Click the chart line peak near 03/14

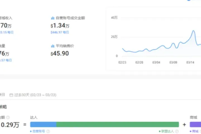pyautogui.click(x=193, y=31)
